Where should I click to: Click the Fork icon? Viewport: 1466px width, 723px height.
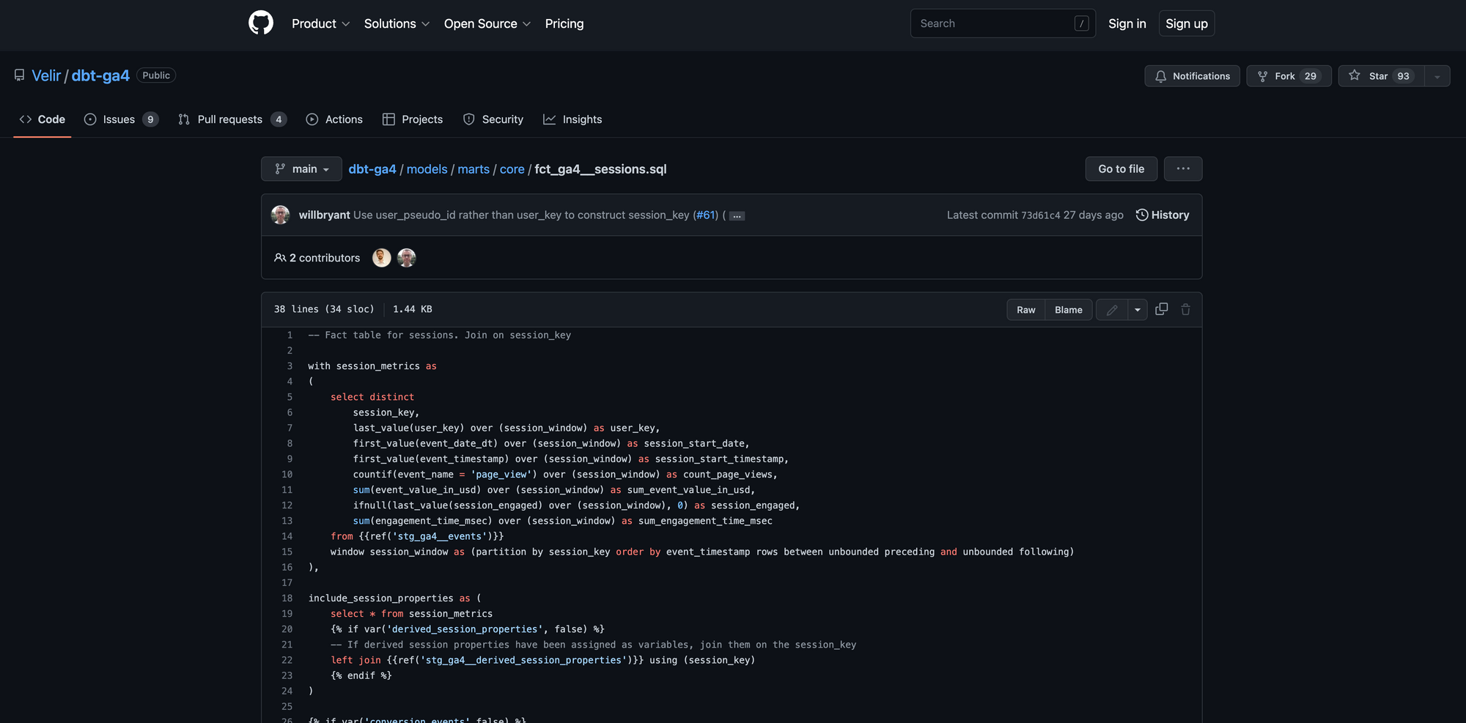(x=1262, y=76)
